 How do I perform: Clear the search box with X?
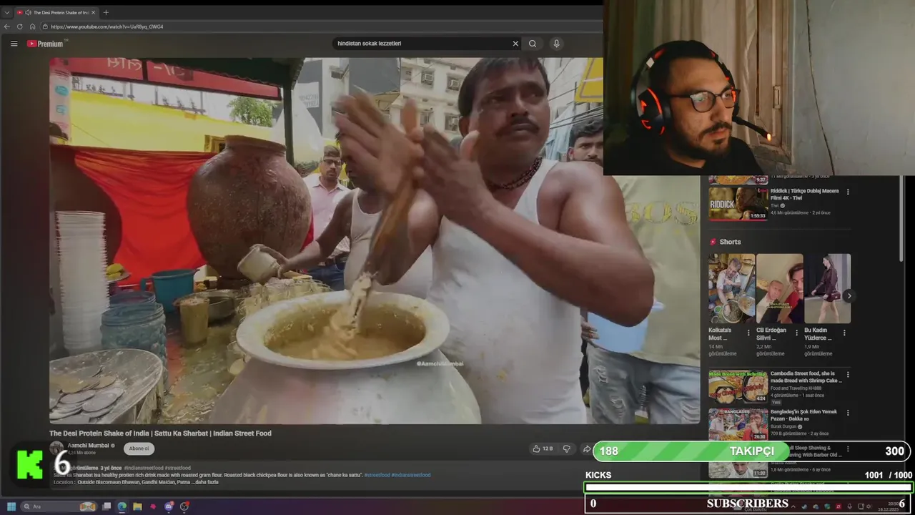(x=515, y=44)
